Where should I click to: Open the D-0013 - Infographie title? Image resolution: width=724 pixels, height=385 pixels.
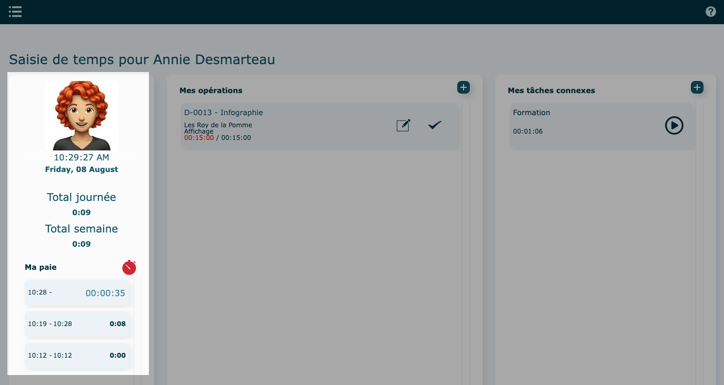click(x=224, y=113)
